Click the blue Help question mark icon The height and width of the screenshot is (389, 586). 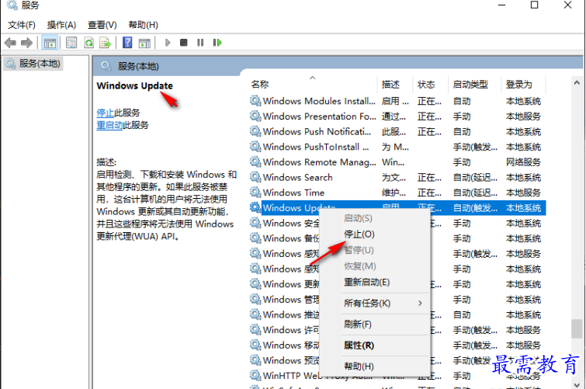click(127, 43)
